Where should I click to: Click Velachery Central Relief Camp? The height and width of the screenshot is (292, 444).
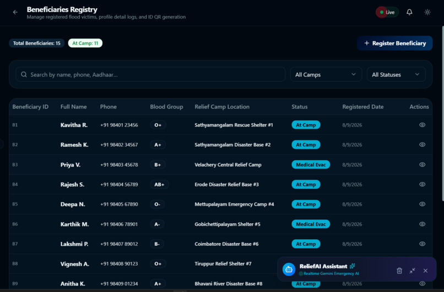tap(228, 164)
